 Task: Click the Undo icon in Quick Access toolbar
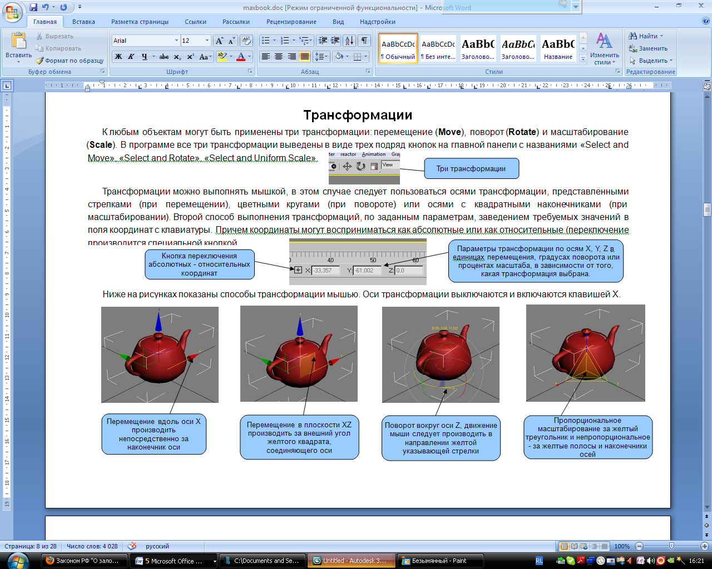[x=46, y=7]
